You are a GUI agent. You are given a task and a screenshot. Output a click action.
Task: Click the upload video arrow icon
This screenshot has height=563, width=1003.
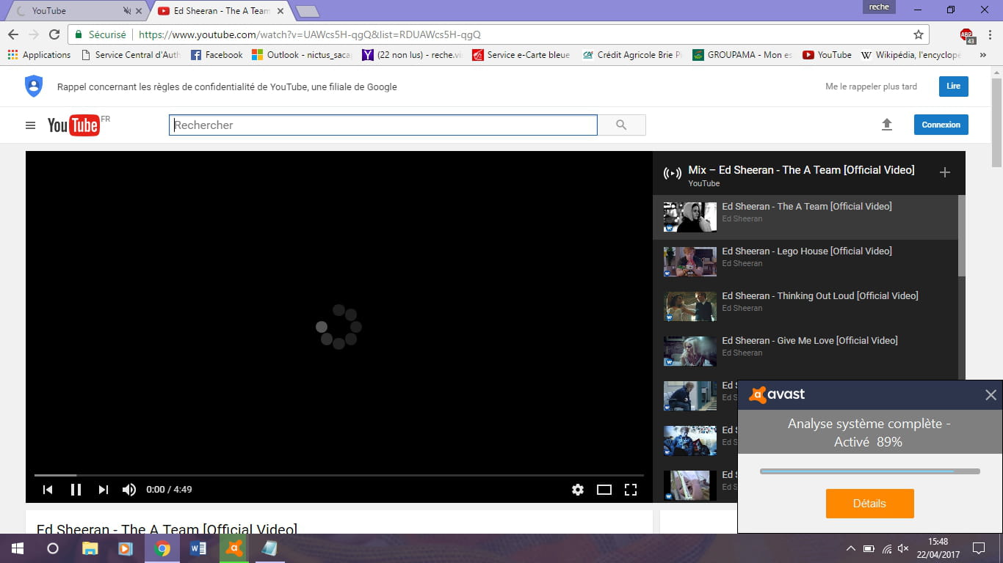tap(887, 125)
